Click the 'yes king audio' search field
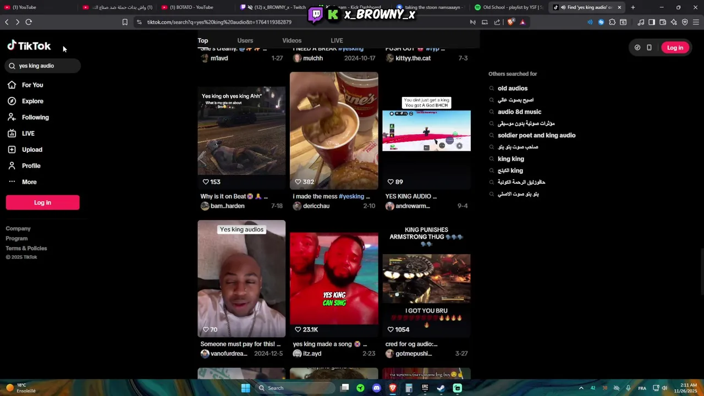Screen dimensions: 704x396 coord(43,65)
